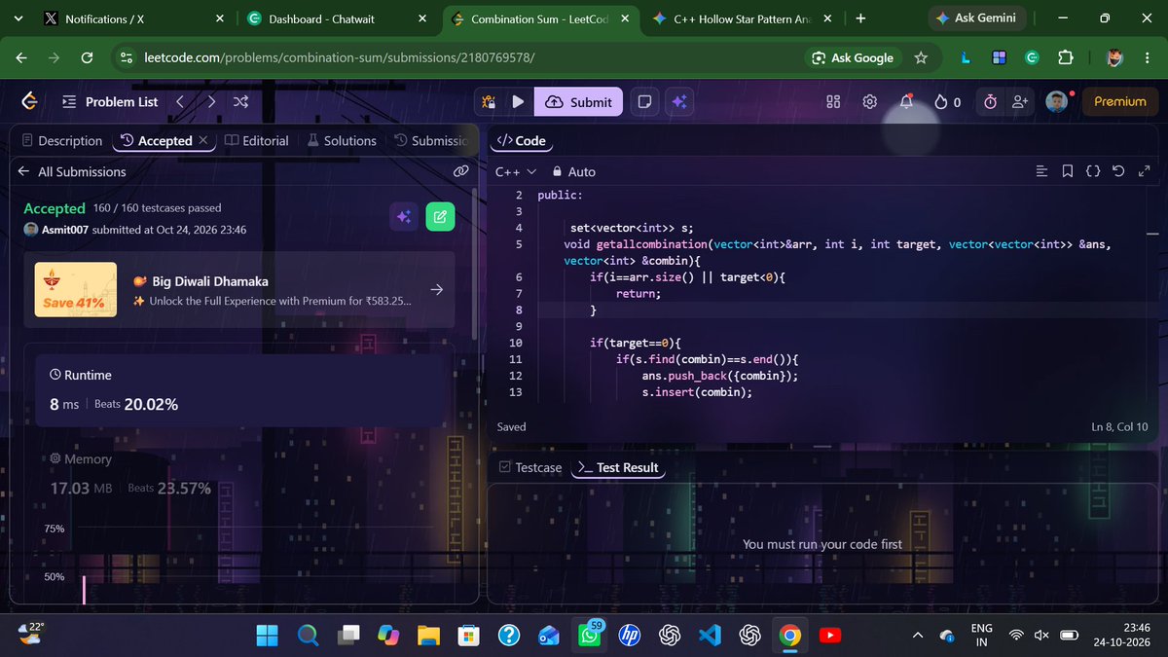Click Ask Gemini button
Screen dimensions: 1168x657
point(976,18)
